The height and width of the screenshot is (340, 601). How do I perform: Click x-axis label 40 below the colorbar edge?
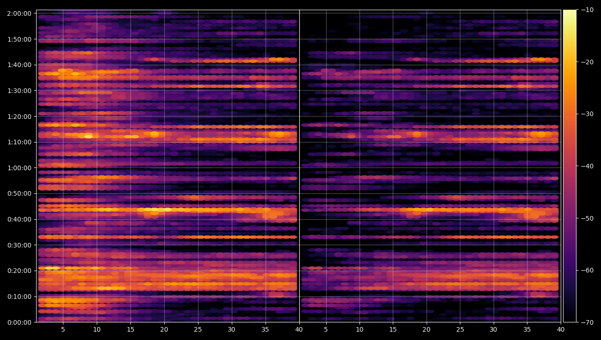[x=560, y=330]
